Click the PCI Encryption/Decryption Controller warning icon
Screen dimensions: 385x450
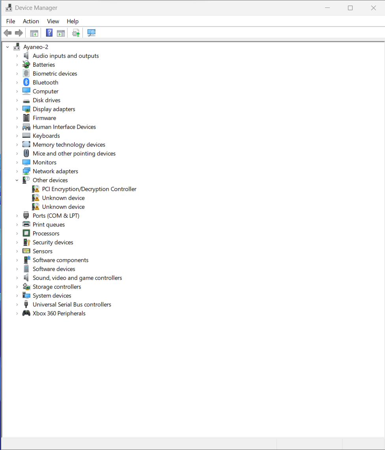point(36,189)
